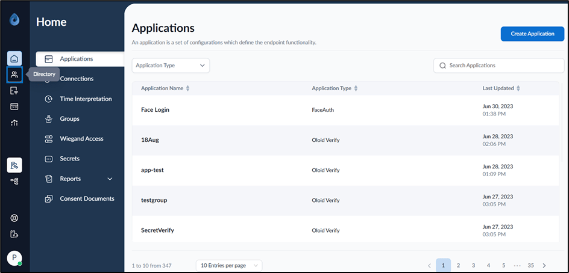
Task: Open the clipboard icon above profile avatar
Action: [14, 235]
